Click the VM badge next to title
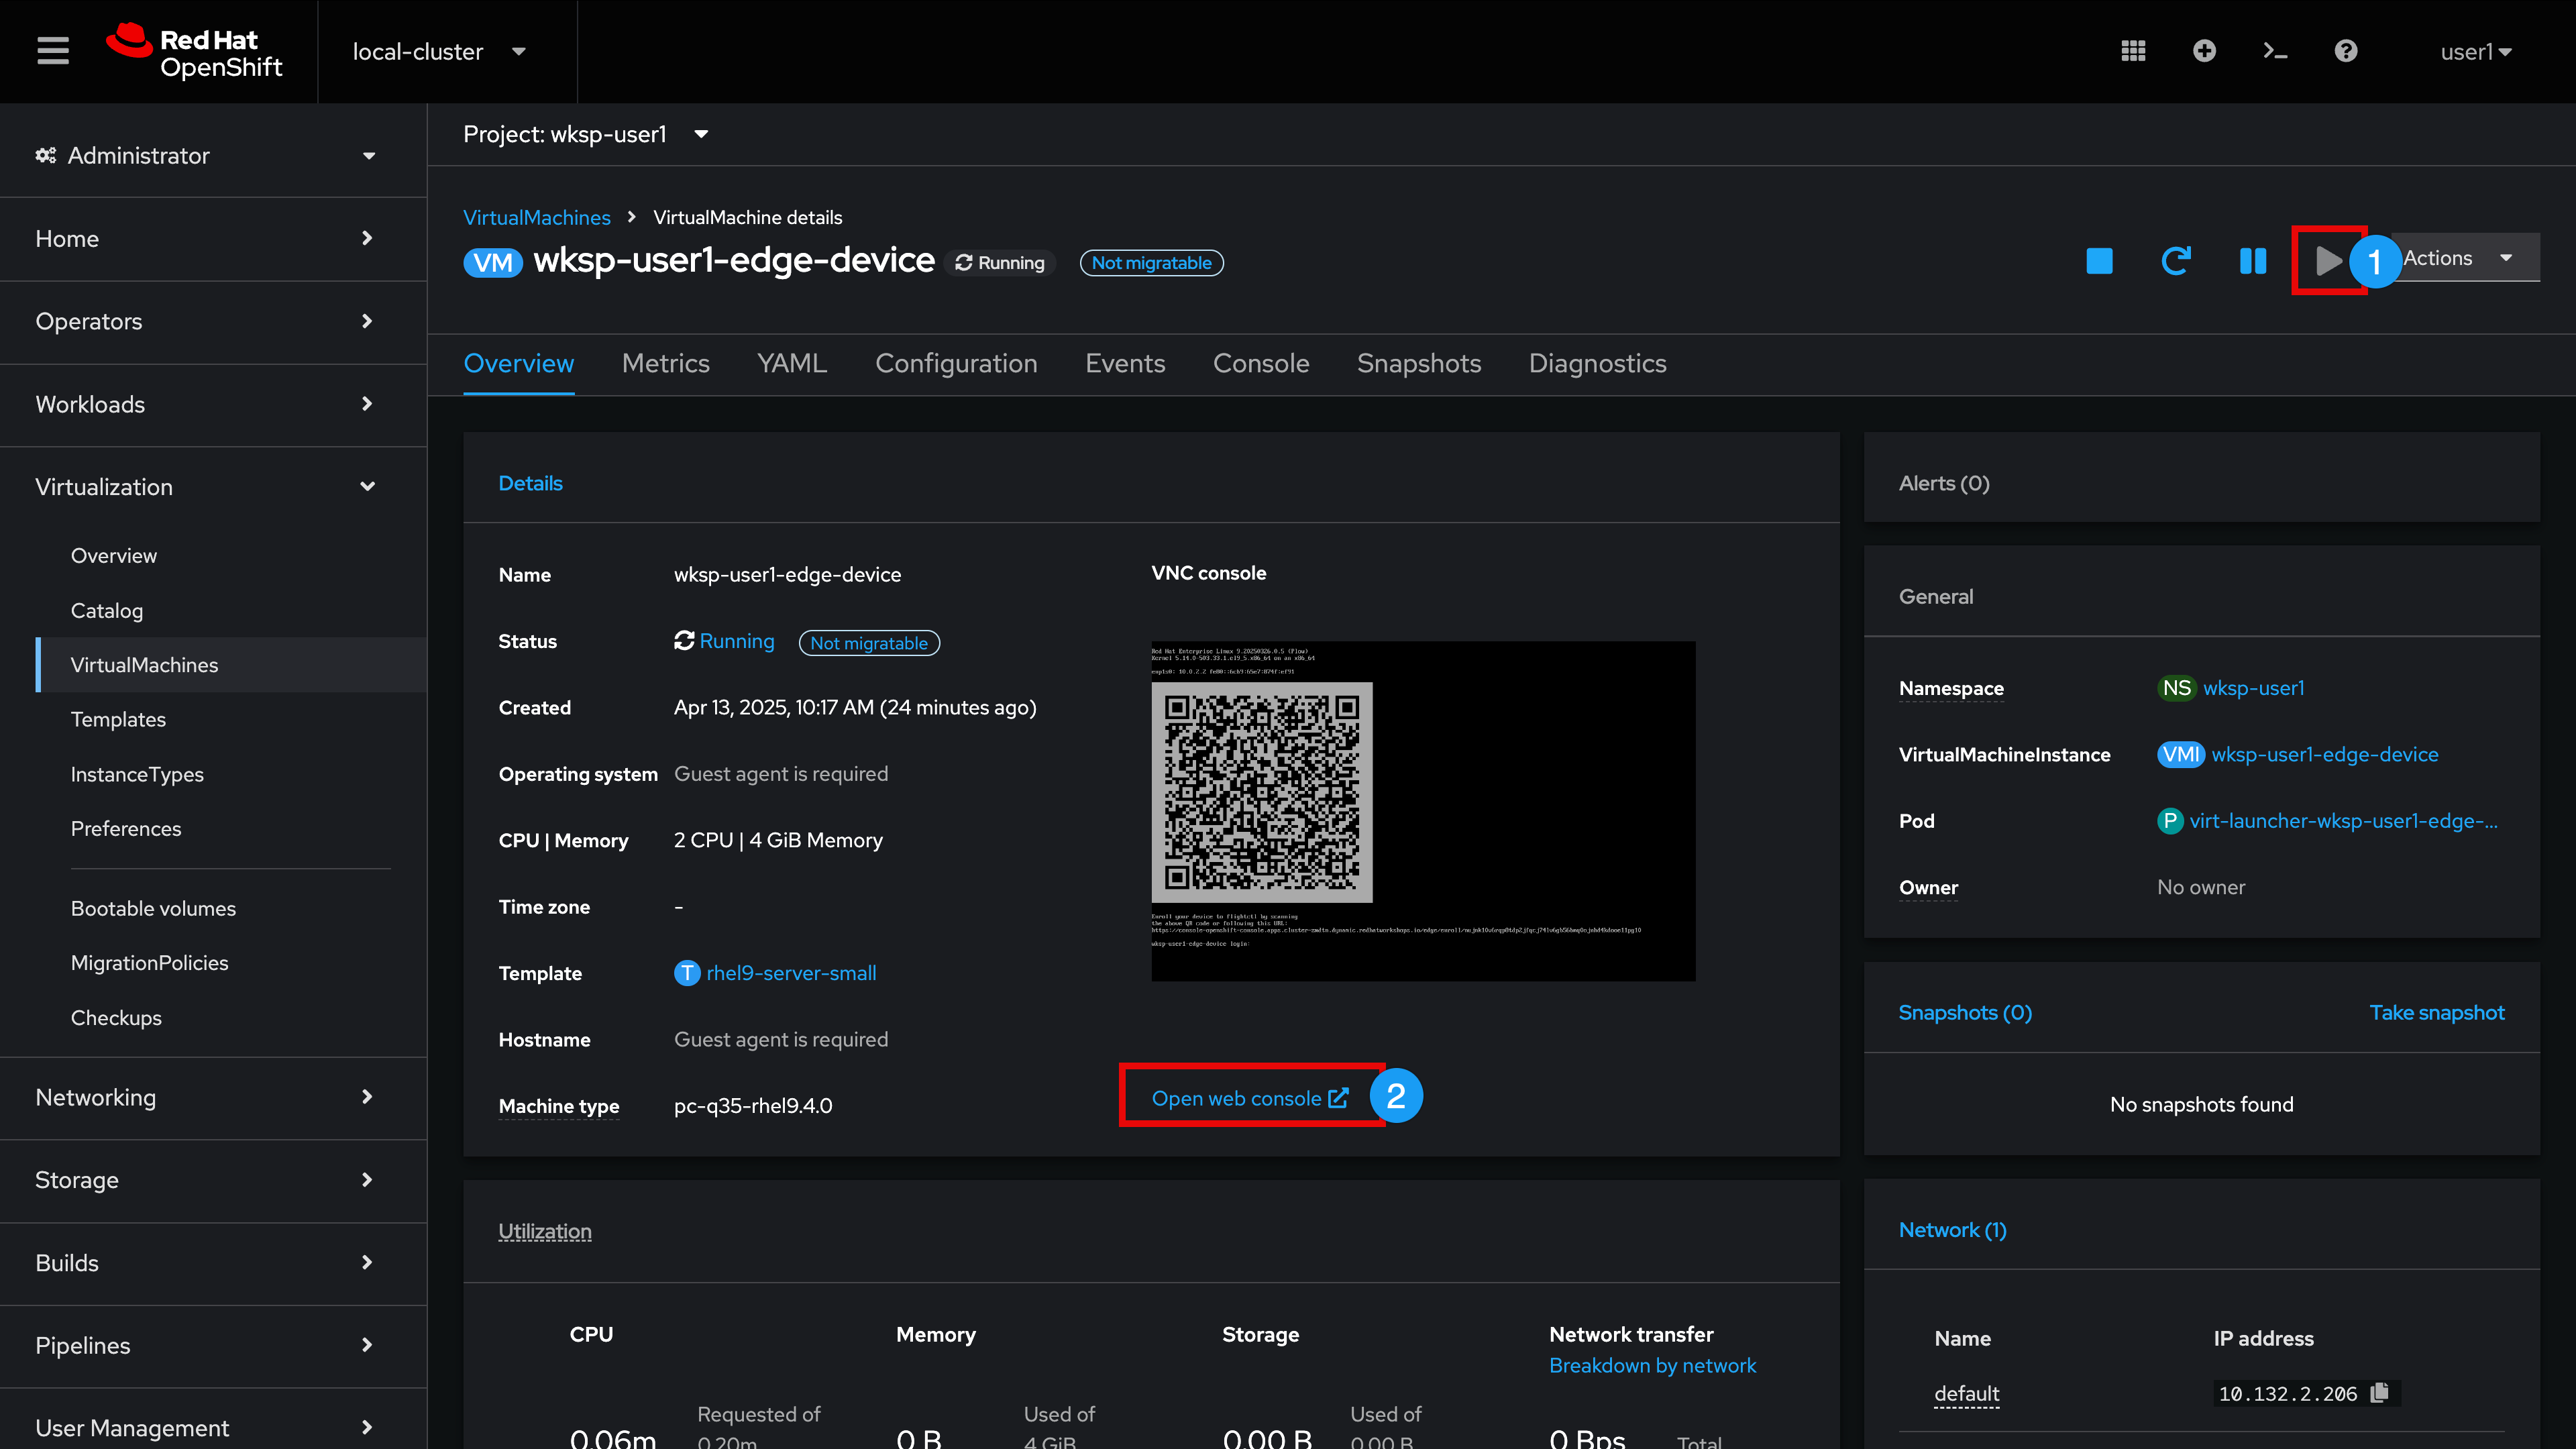The height and width of the screenshot is (1449, 2576). [493, 262]
